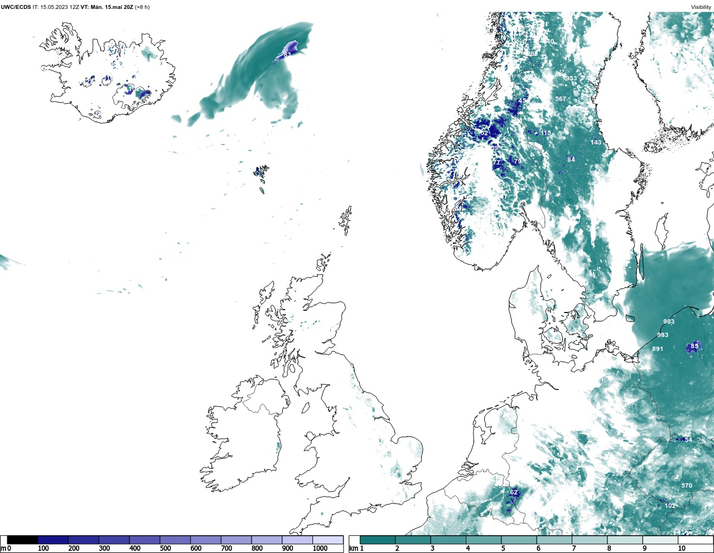Click the '(+8 h)' forecast offset text

click(x=142, y=7)
